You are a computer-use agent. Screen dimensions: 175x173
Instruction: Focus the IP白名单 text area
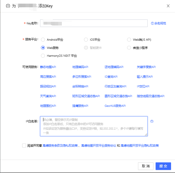94,126
